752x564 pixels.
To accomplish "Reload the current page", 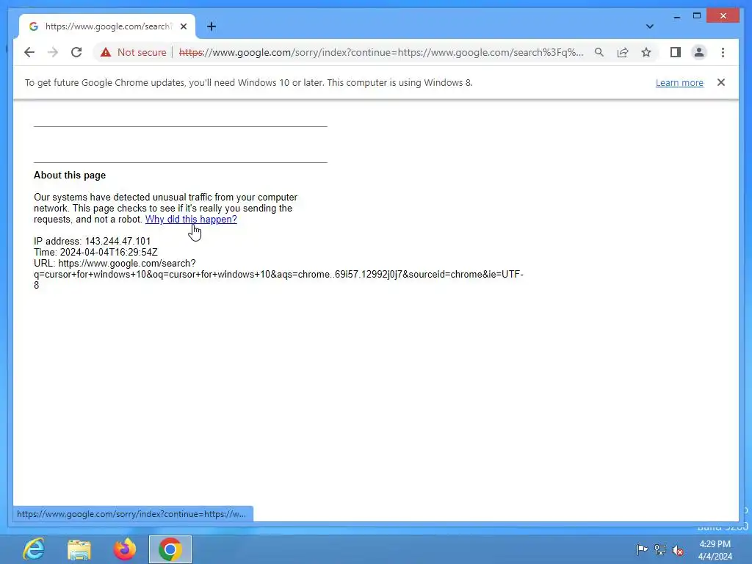I will tap(76, 52).
